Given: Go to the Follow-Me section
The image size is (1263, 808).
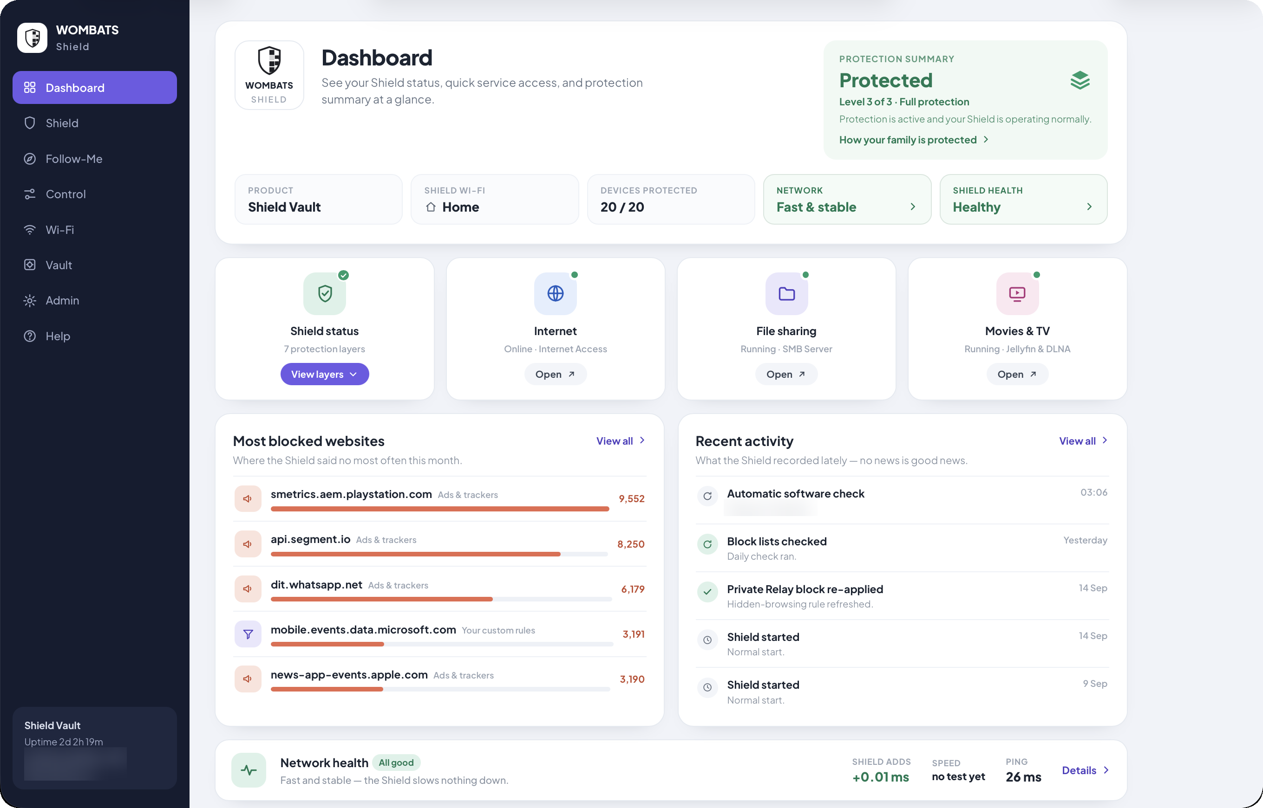Looking at the screenshot, I should point(95,158).
